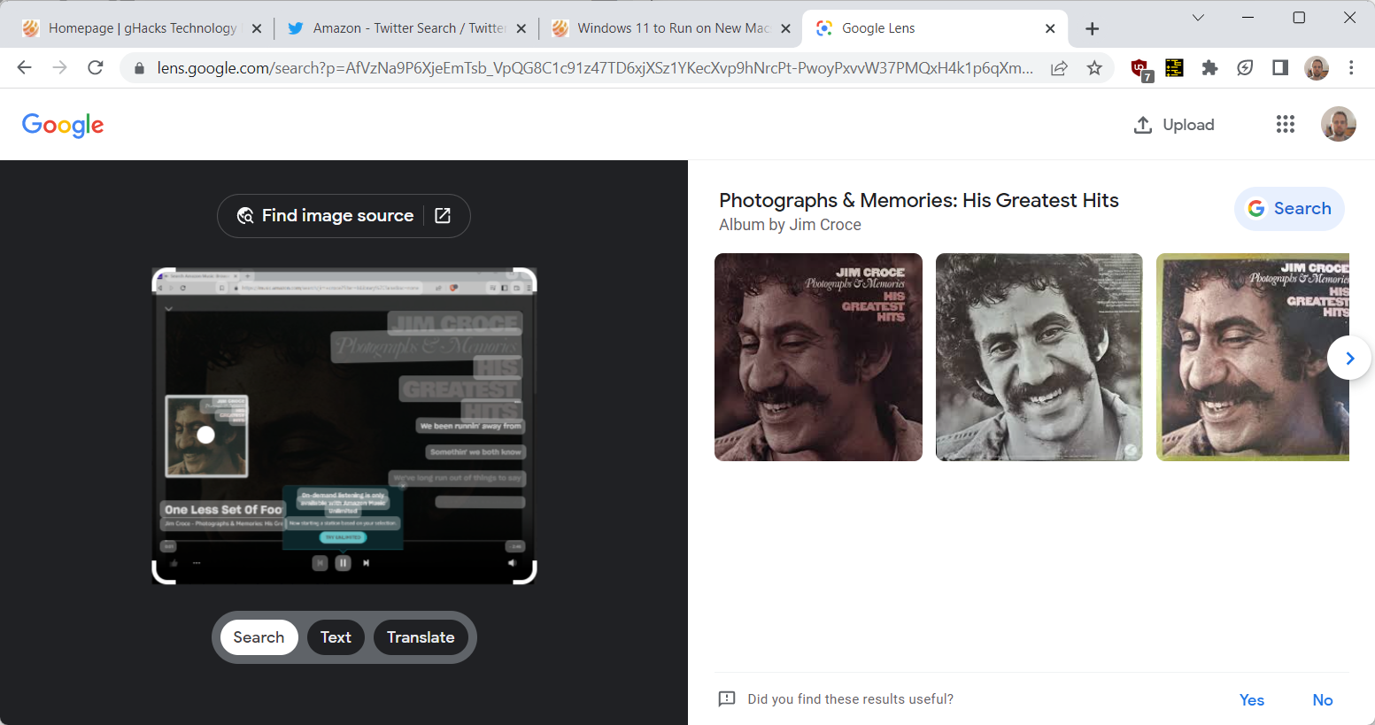Answer Yes to results useful
This screenshot has height=725, width=1375.
1252,700
